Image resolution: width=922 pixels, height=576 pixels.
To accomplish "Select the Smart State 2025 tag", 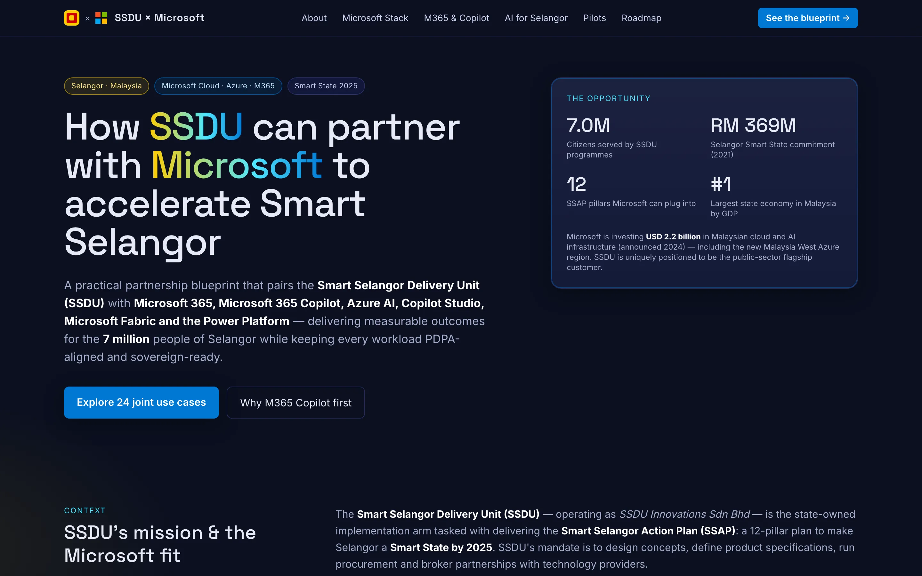I will pos(326,86).
